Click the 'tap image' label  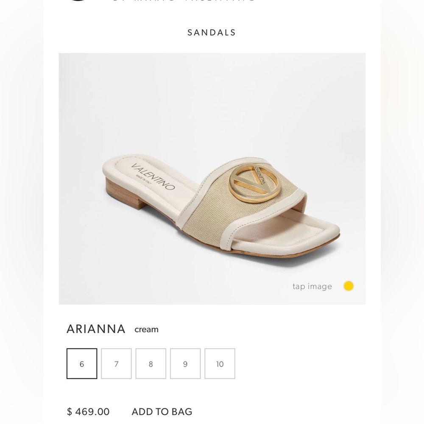(x=312, y=286)
